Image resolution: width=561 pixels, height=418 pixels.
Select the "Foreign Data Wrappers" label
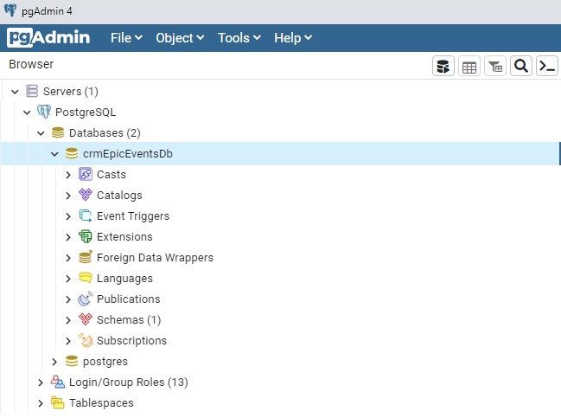155,258
